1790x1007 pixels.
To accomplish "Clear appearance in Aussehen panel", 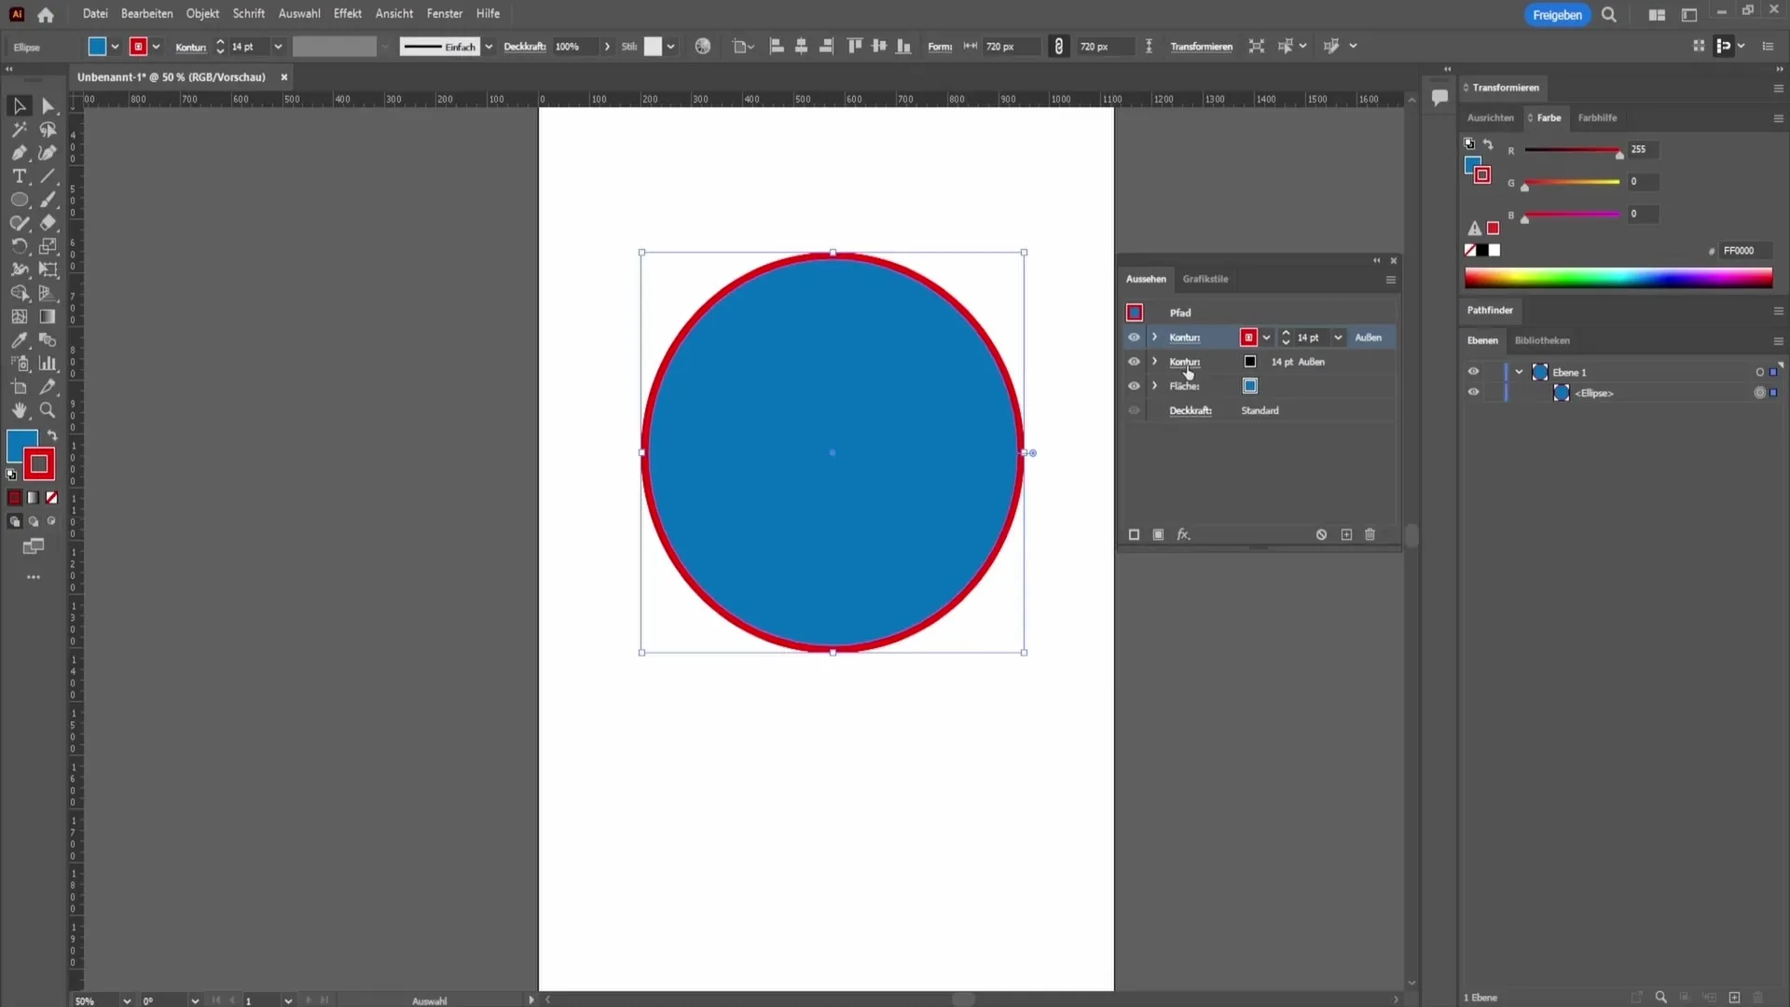I will tap(1321, 534).
